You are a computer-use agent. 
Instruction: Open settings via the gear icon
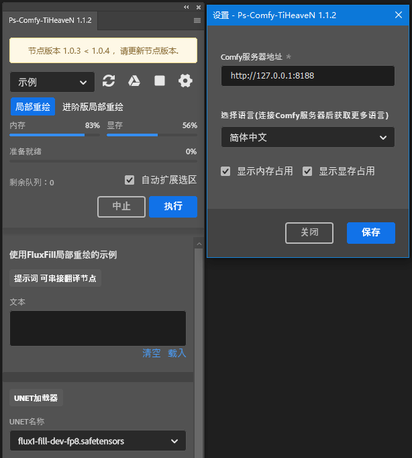tap(185, 81)
